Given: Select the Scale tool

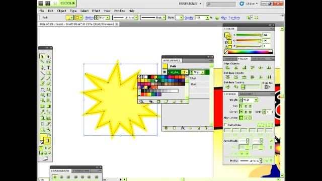Looking at the screenshot, I should [x=48, y=89].
